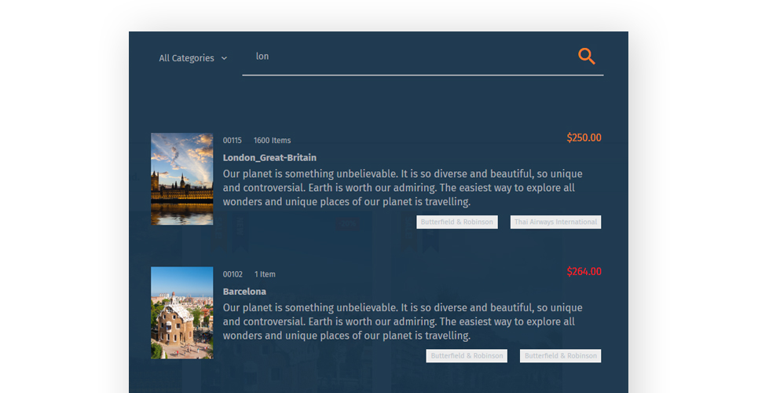Select the Thai Airways International tag
Screen dimensions: 758x393
(555, 222)
